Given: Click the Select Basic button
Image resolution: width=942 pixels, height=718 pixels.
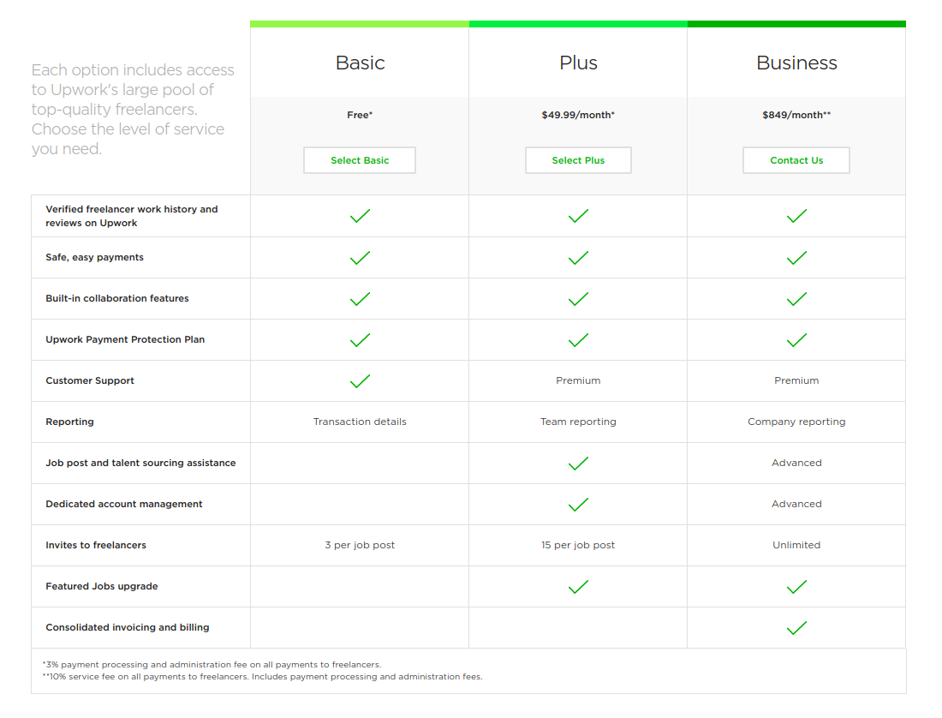Looking at the screenshot, I should 360,160.
